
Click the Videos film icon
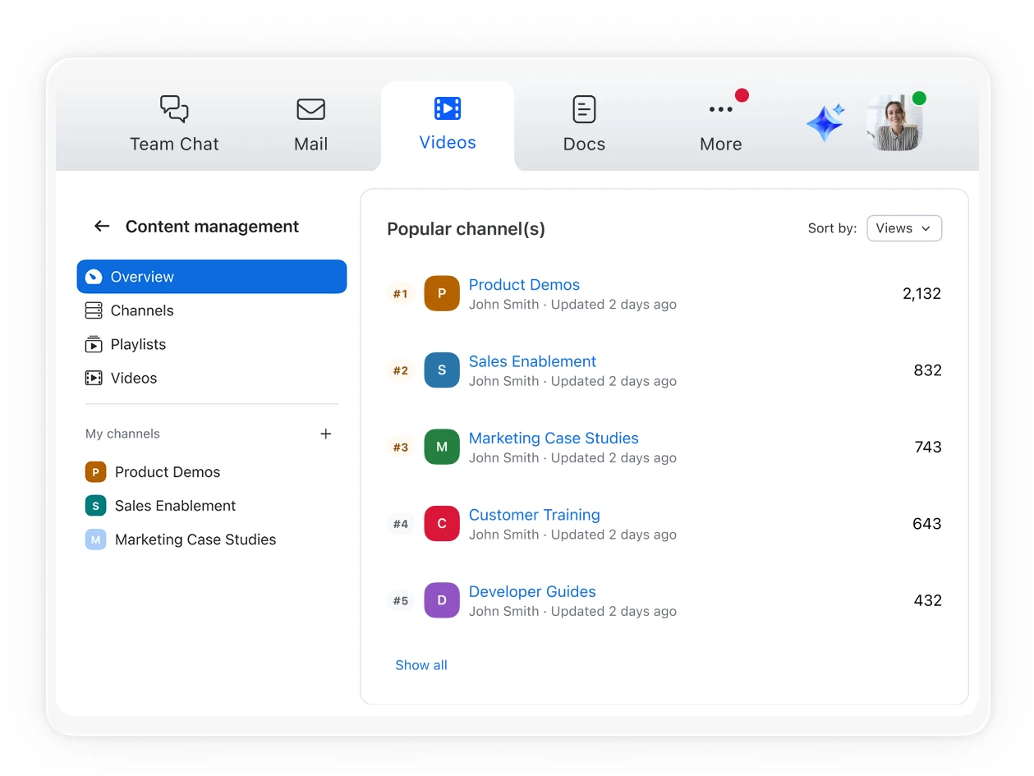tap(448, 108)
